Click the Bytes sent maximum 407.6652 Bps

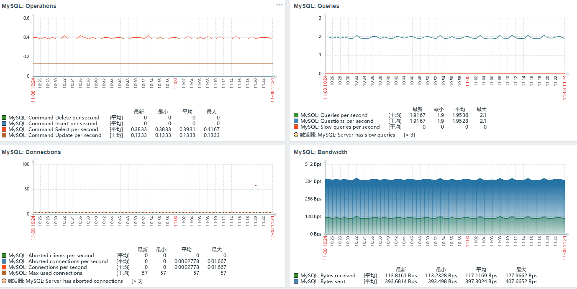pyautogui.click(x=521, y=281)
